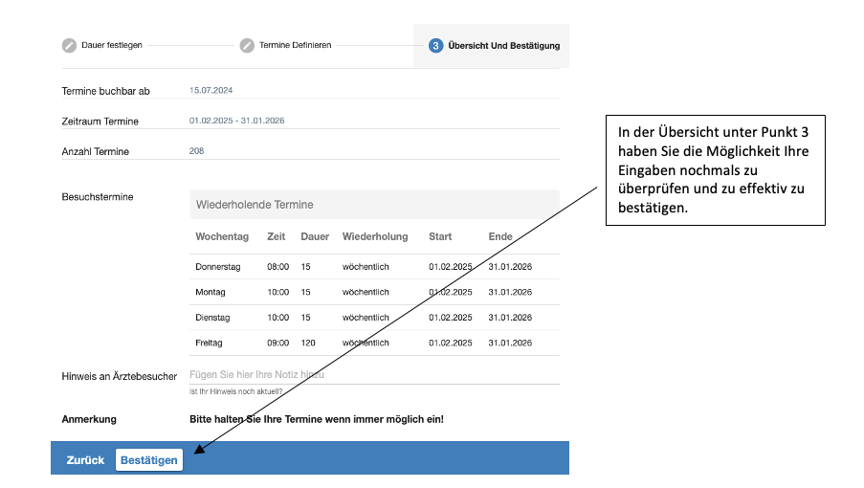Go to the Termine Definieren step
Screen dimensions: 864x488
pos(295,45)
